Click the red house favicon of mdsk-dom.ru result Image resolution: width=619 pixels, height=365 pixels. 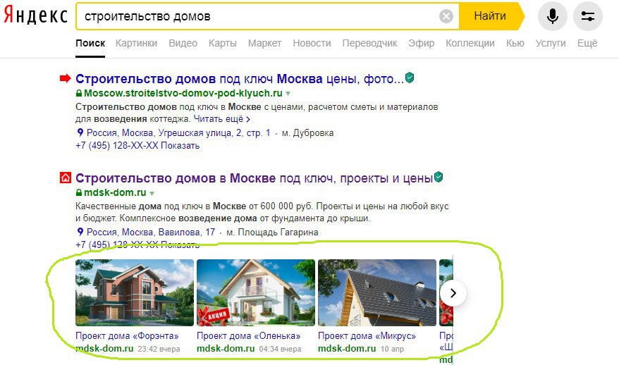point(66,178)
